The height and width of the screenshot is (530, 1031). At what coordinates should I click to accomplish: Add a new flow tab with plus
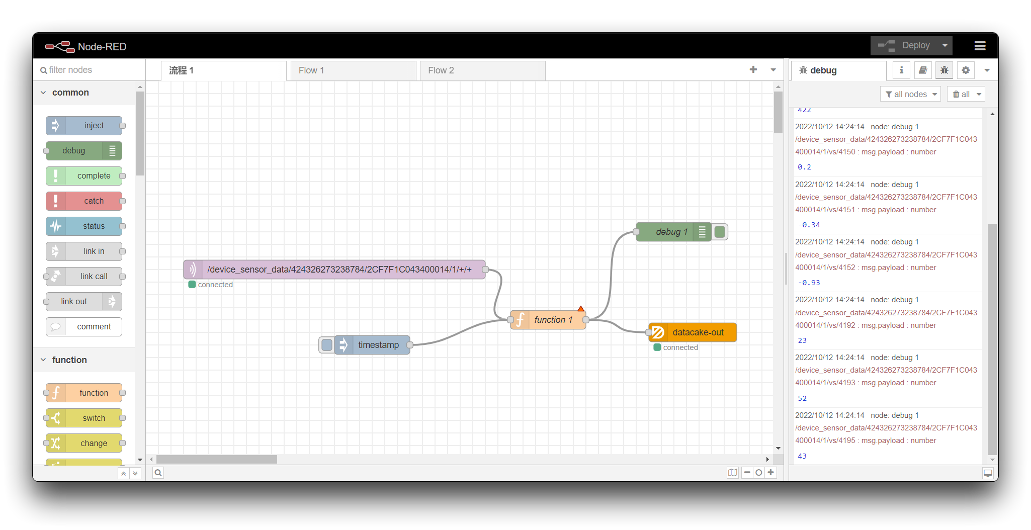753,70
